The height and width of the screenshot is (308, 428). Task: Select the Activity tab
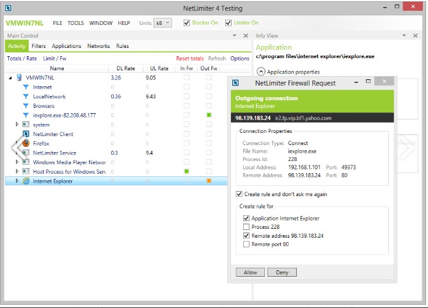[x=17, y=46]
